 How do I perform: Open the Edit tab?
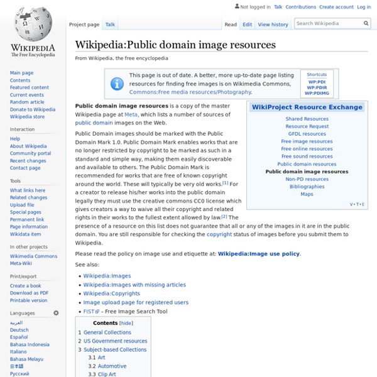(x=247, y=25)
